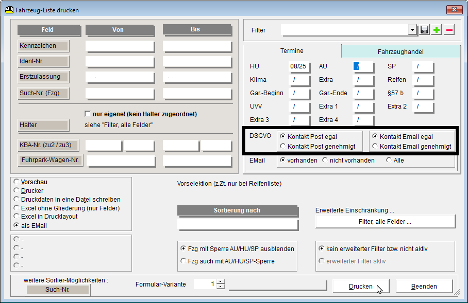The image size is (468, 303).
Task: Click the Kennzeichen 'Bis' input field
Action: pyautogui.click(x=197, y=46)
